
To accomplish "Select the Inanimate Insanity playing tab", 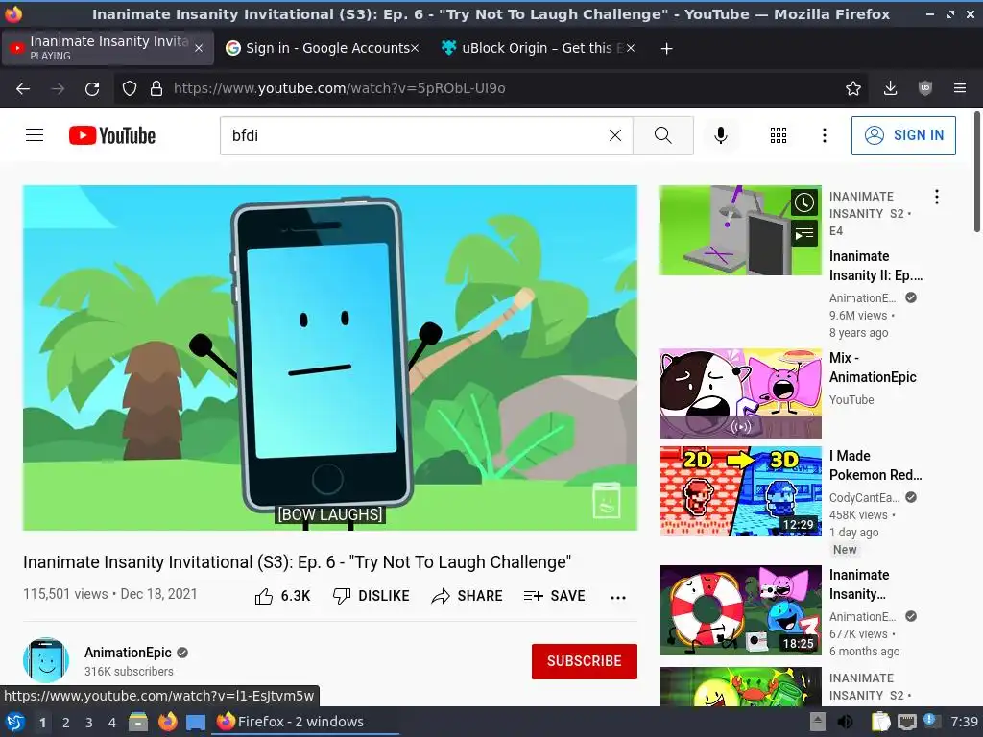I will point(108,48).
